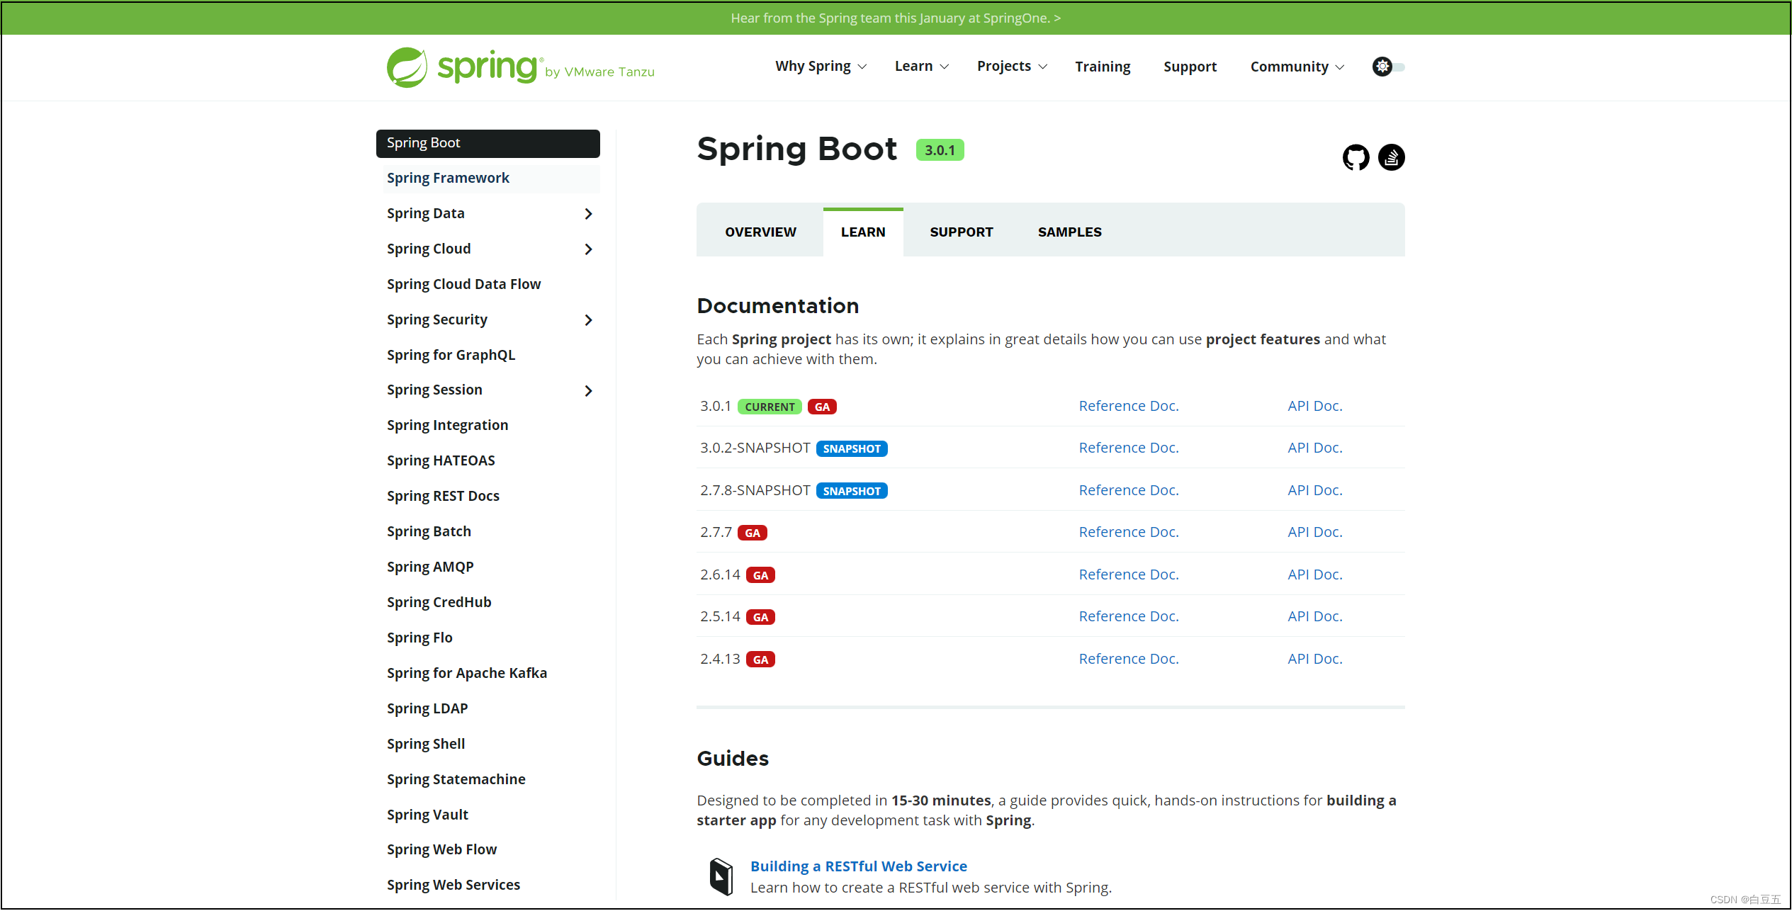Open Reference Doc for version 3.0.1
Viewport: 1792px width, 911px height.
pos(1128,405)
